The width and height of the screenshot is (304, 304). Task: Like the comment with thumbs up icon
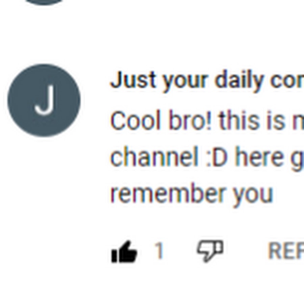124,252
